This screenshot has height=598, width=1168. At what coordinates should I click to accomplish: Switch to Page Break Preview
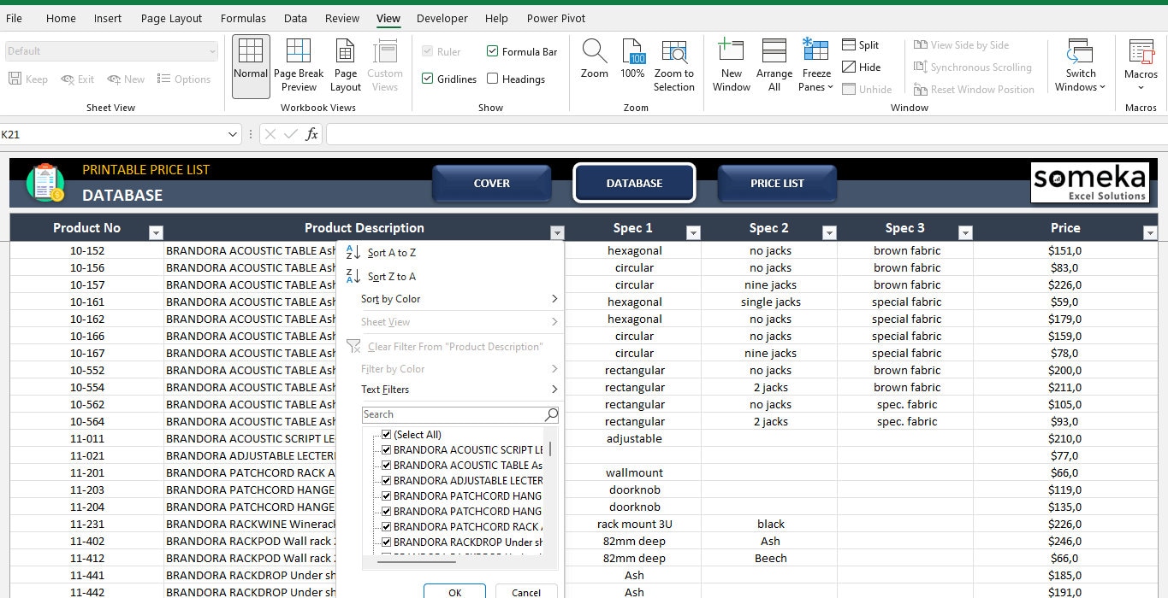(299, 64)
